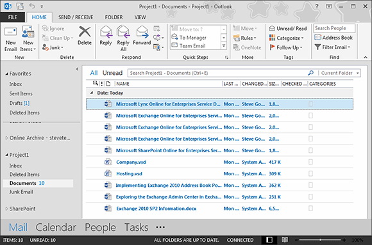Click the Visio icon beside Hosting.vsd

108,173
